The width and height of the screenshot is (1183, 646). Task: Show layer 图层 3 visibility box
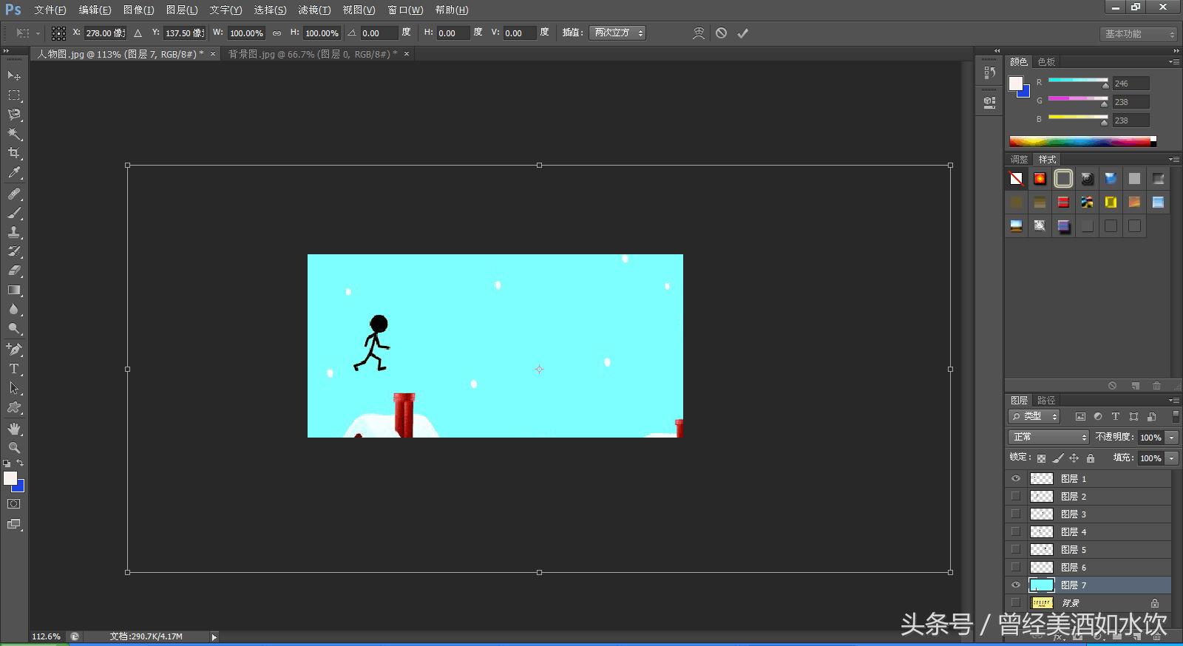(1016, 514)
